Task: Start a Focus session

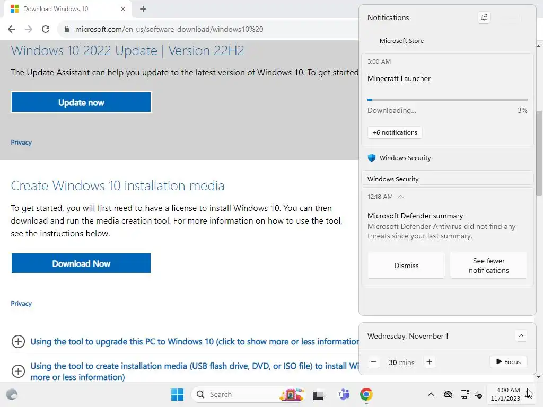Action: tap(508, 361)
